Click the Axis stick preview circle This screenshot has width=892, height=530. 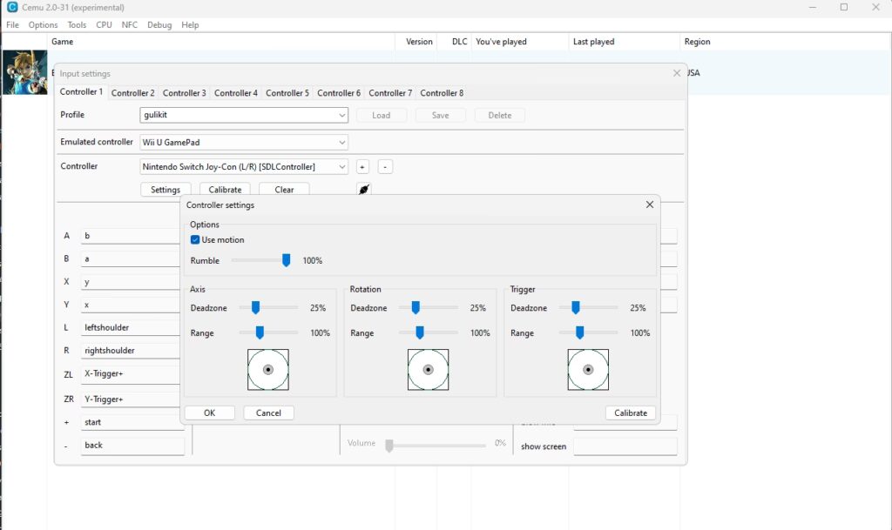[x=268, y=370]
